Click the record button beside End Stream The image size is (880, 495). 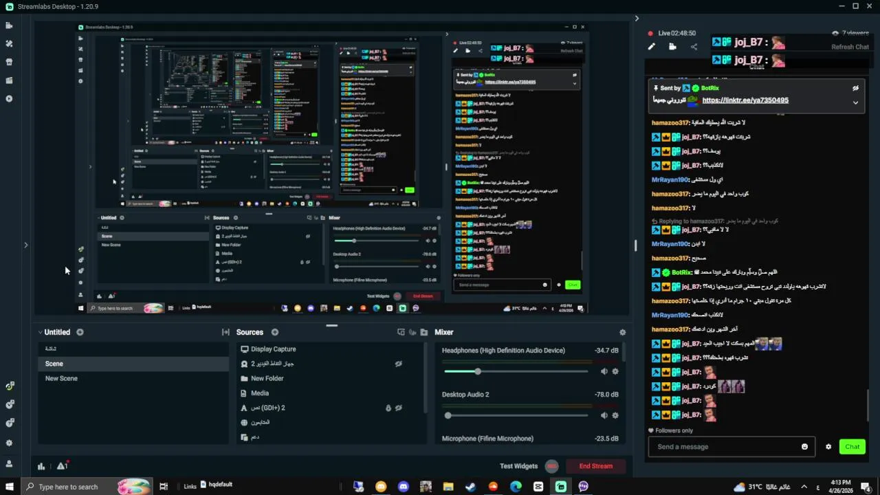(x=551, y=466)
